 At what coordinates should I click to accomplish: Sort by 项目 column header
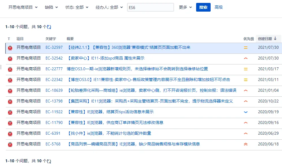click(x=20, y=39)
